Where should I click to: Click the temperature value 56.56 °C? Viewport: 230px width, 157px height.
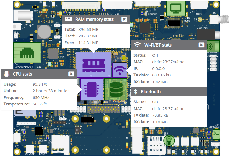40,104
